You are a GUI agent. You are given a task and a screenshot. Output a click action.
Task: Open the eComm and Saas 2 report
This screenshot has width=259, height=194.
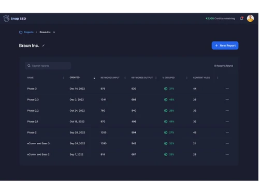pos(38,154)
